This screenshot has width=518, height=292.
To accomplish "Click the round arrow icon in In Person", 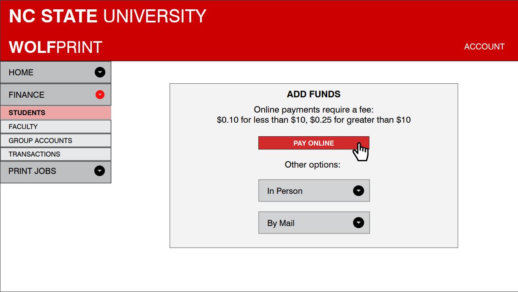I will coord(358,191).
